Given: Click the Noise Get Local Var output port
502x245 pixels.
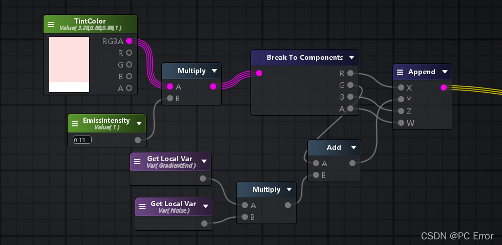Looking at the screenshot, I should pos(204,224).
